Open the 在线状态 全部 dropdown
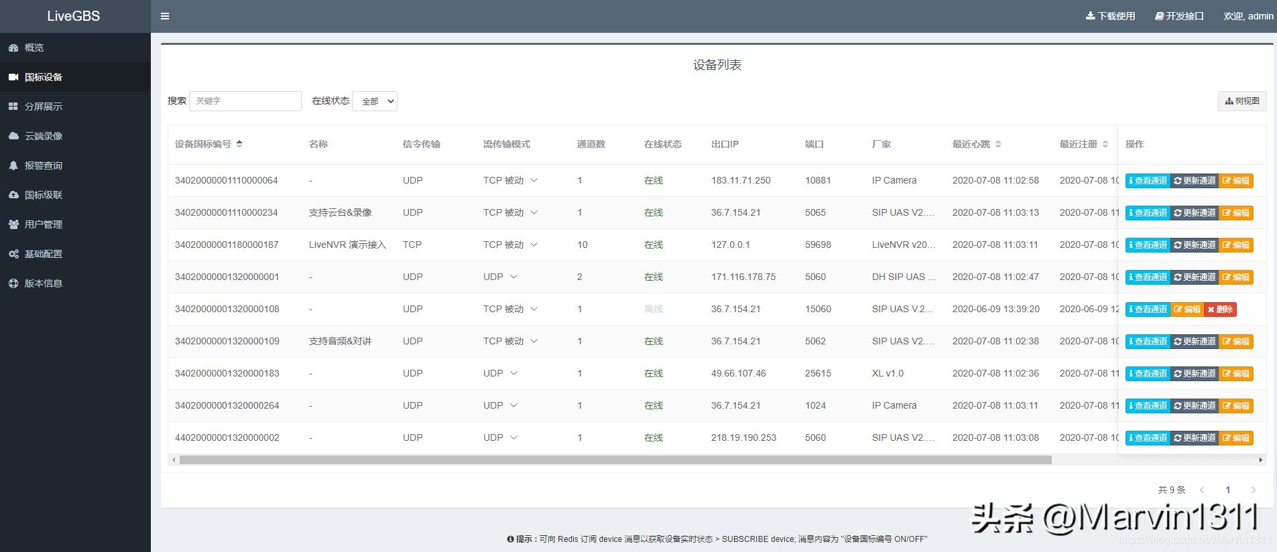Image resolution: width=1277 pixels, height=552 pixels. tap(375, 101)
